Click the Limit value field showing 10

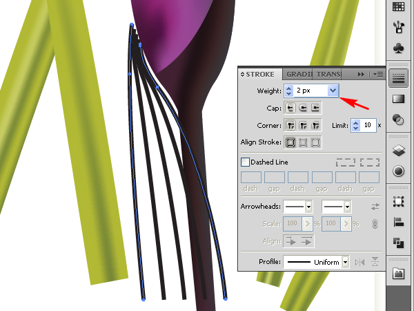pos(368,125)
